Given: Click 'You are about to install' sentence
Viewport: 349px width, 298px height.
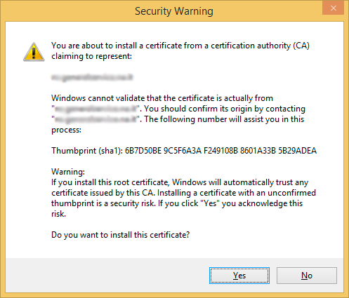Looking at the screenshot, I should 180,46.
